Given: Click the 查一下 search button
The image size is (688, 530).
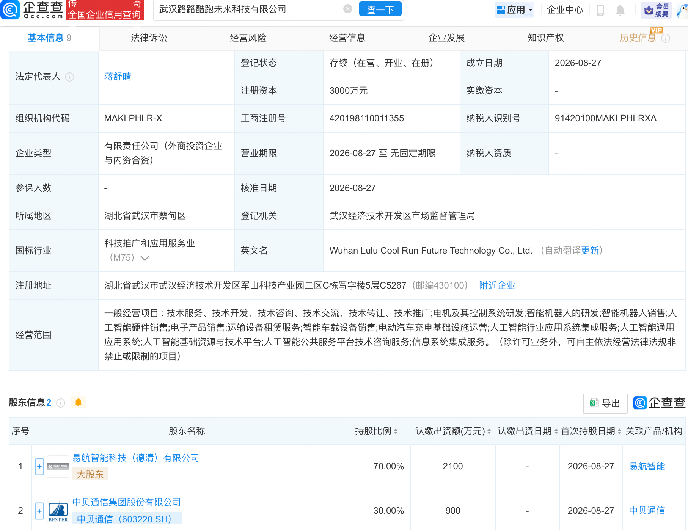Looking at the screenshot, I should pyautogui.click(x=380, y=9).
